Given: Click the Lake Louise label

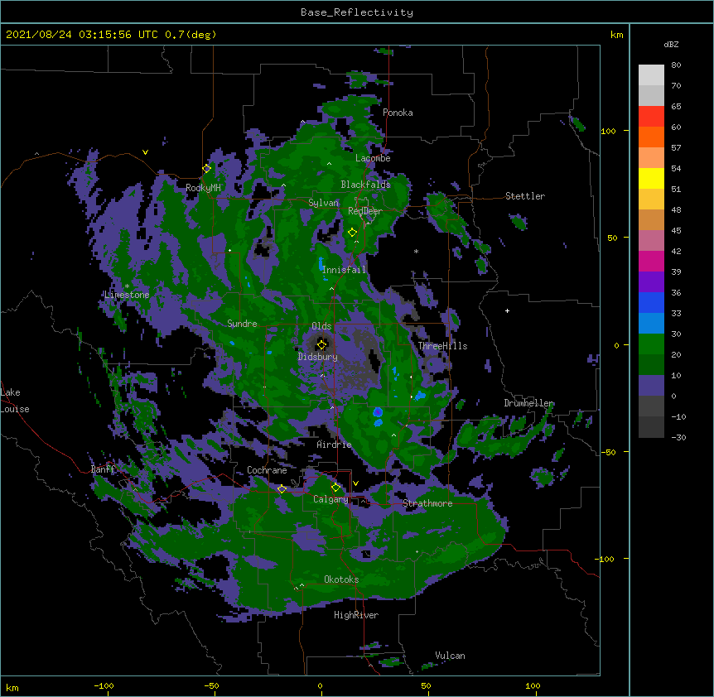Looking at the screenshot, I should (x=15, y=401).
